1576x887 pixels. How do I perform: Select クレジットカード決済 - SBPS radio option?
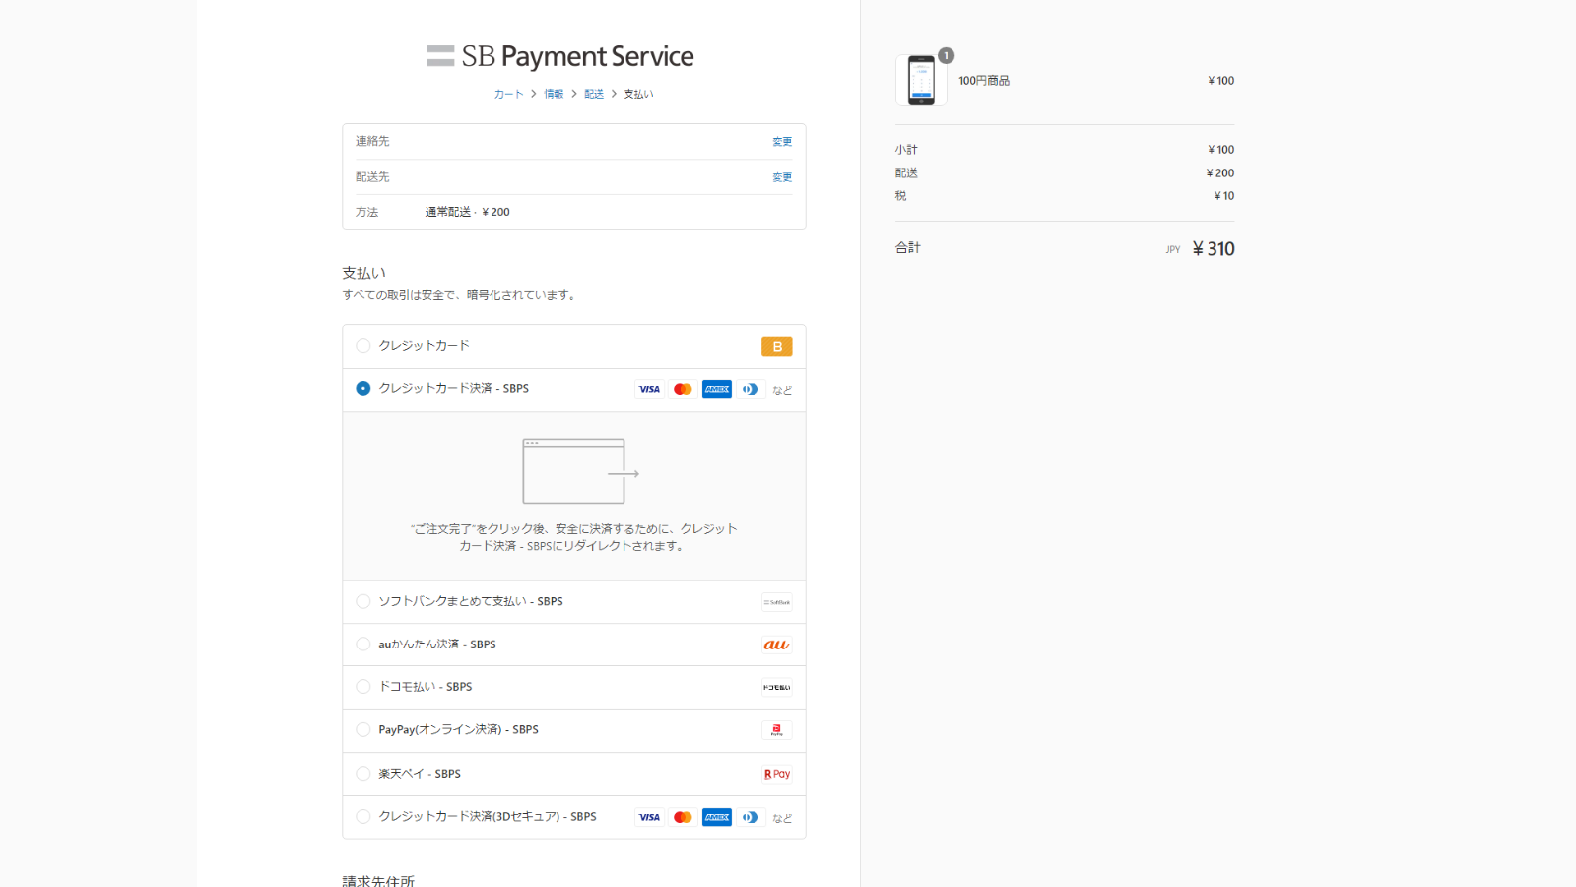pyautogui.click(x=363, y=389)
